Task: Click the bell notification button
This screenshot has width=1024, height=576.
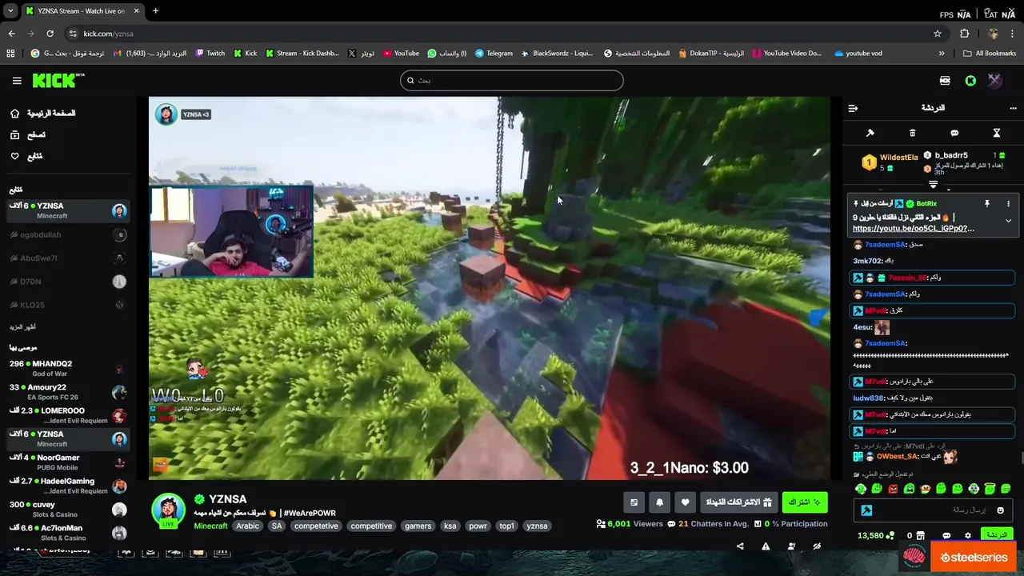Action: [659, 502]
